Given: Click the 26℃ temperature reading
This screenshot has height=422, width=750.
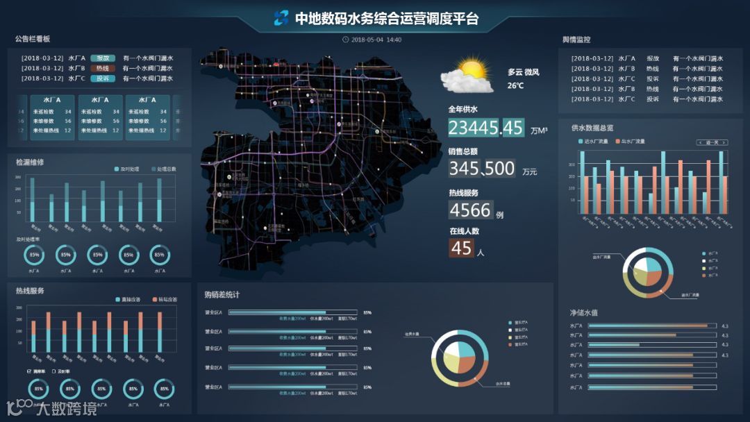Looking at the screenshot, I should point(515,86).
